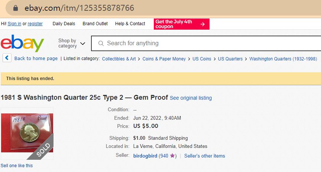Click the seller's purple feedback star

172,156
